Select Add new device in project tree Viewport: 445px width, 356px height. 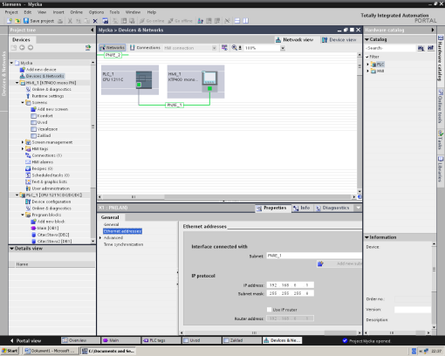pos(41,70)
